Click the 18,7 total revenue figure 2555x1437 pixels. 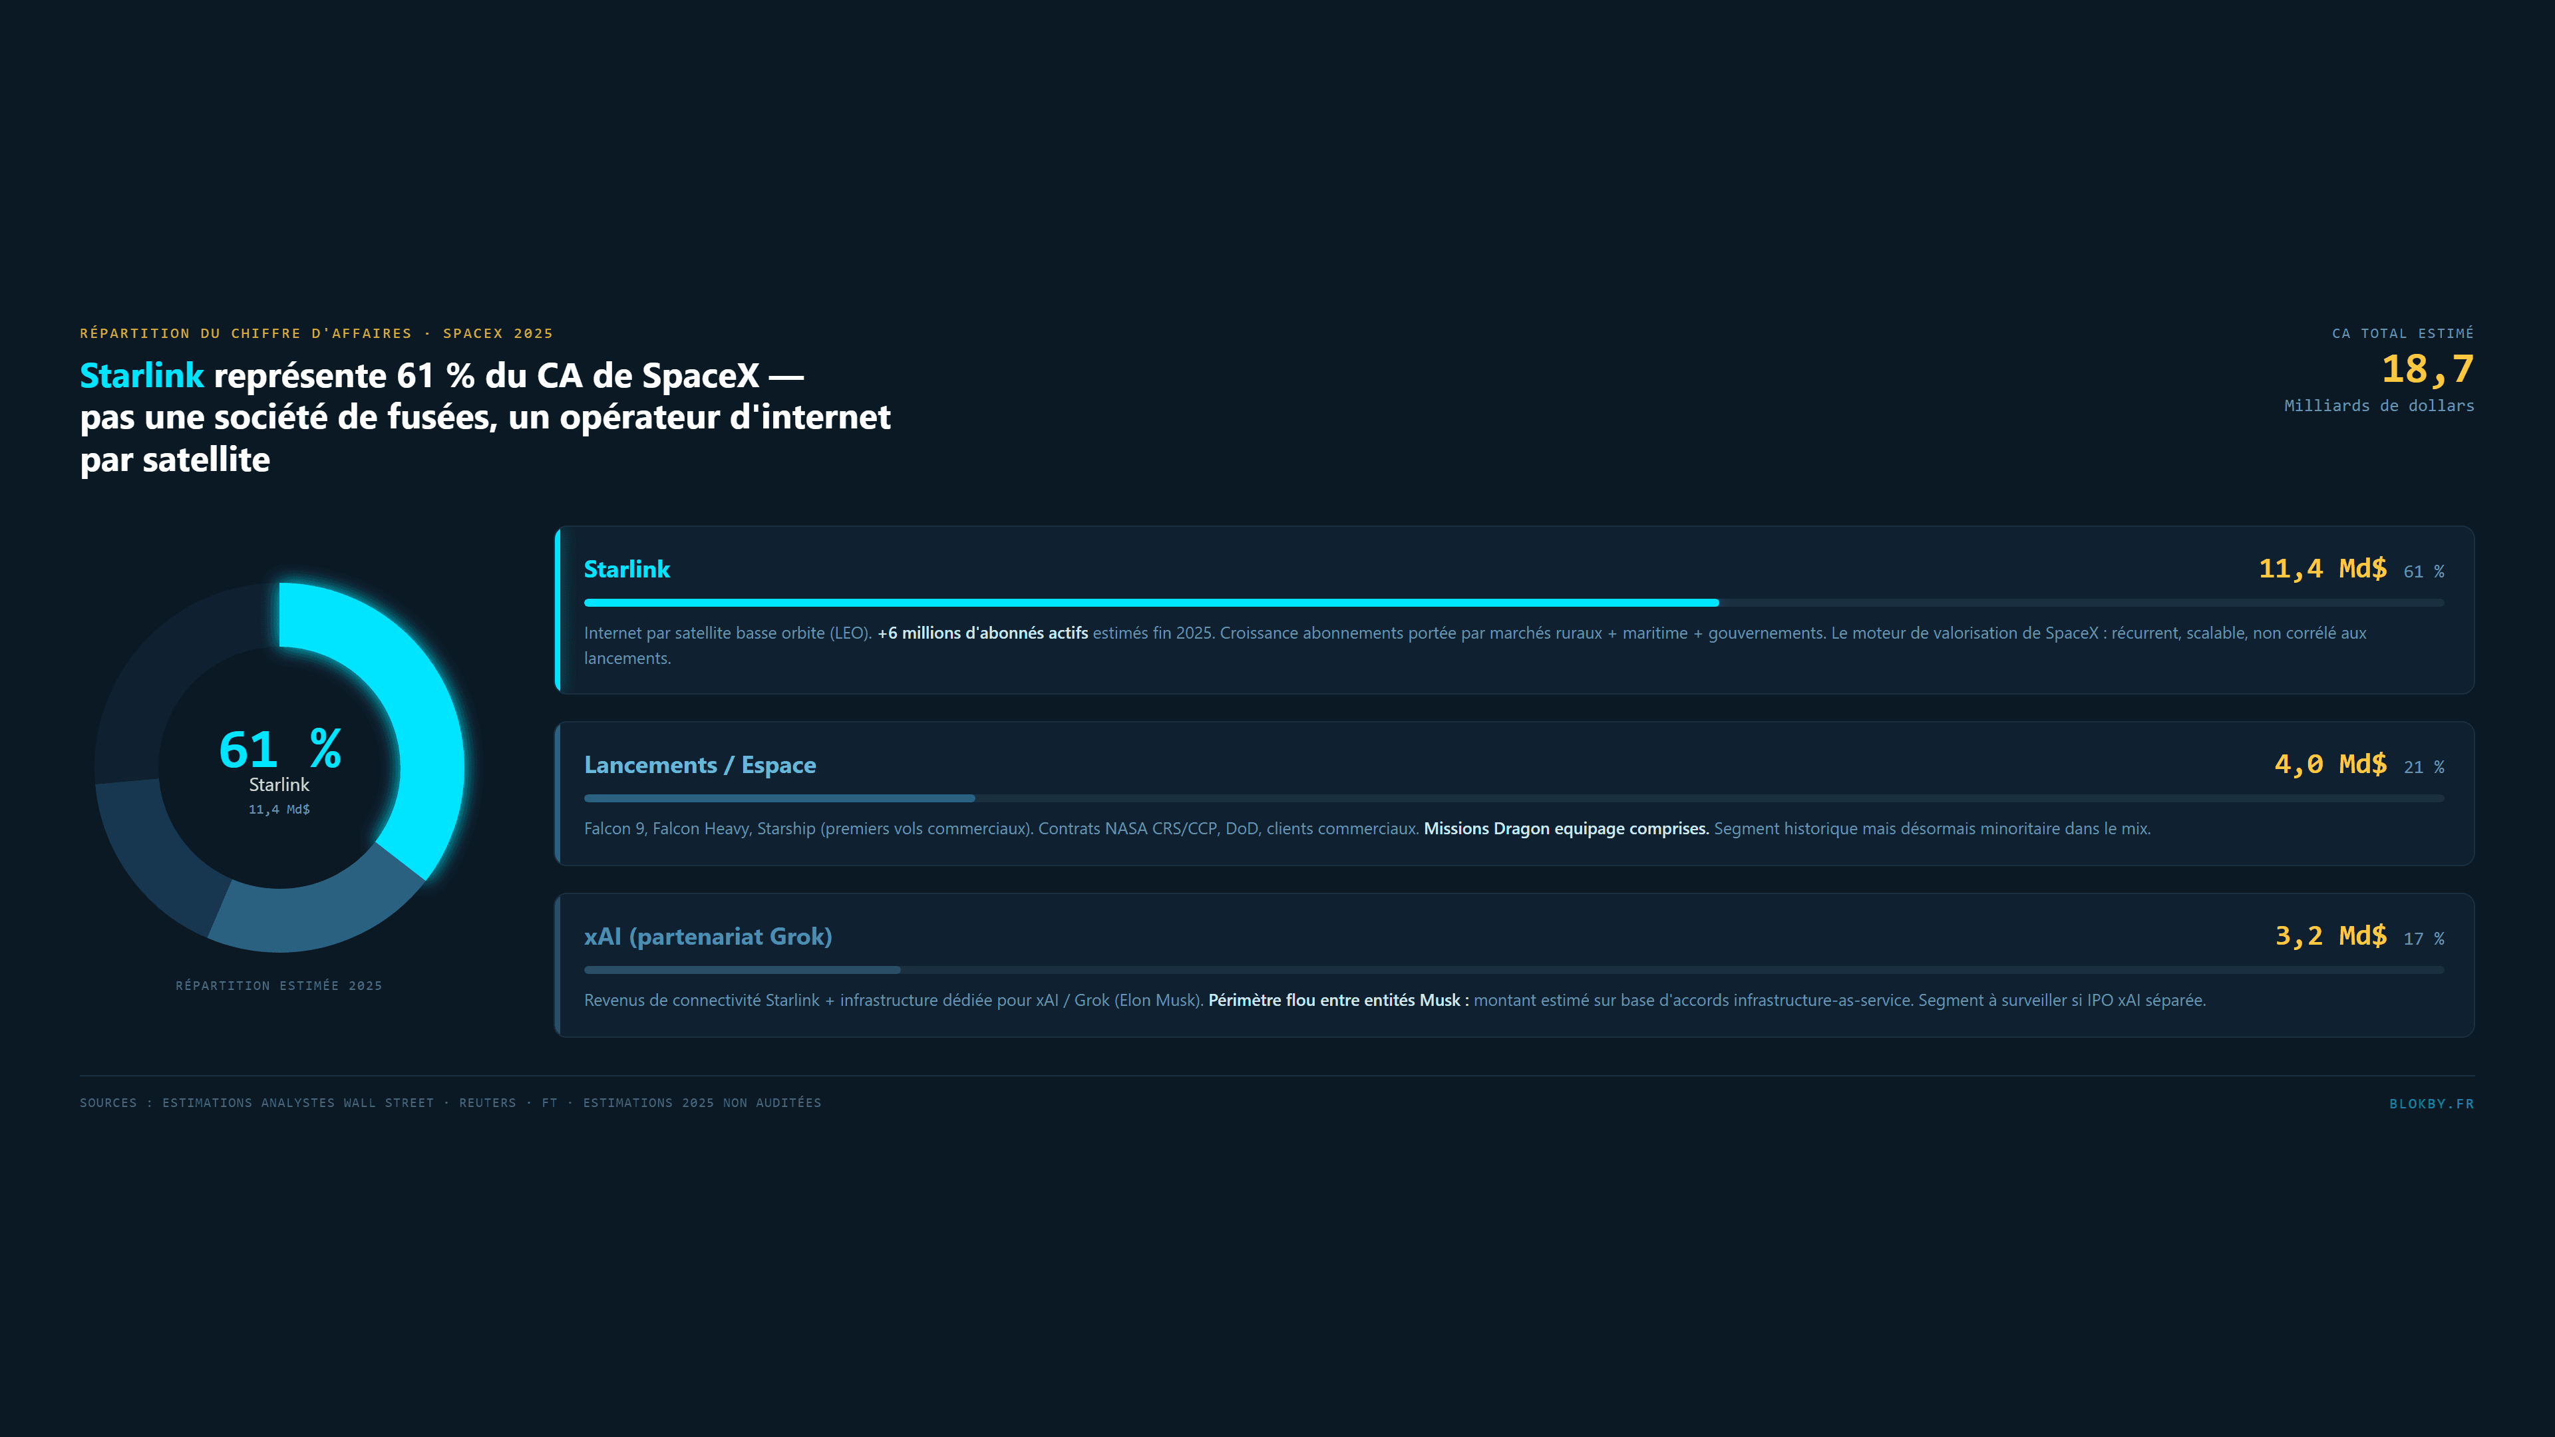pos(2427,369)
